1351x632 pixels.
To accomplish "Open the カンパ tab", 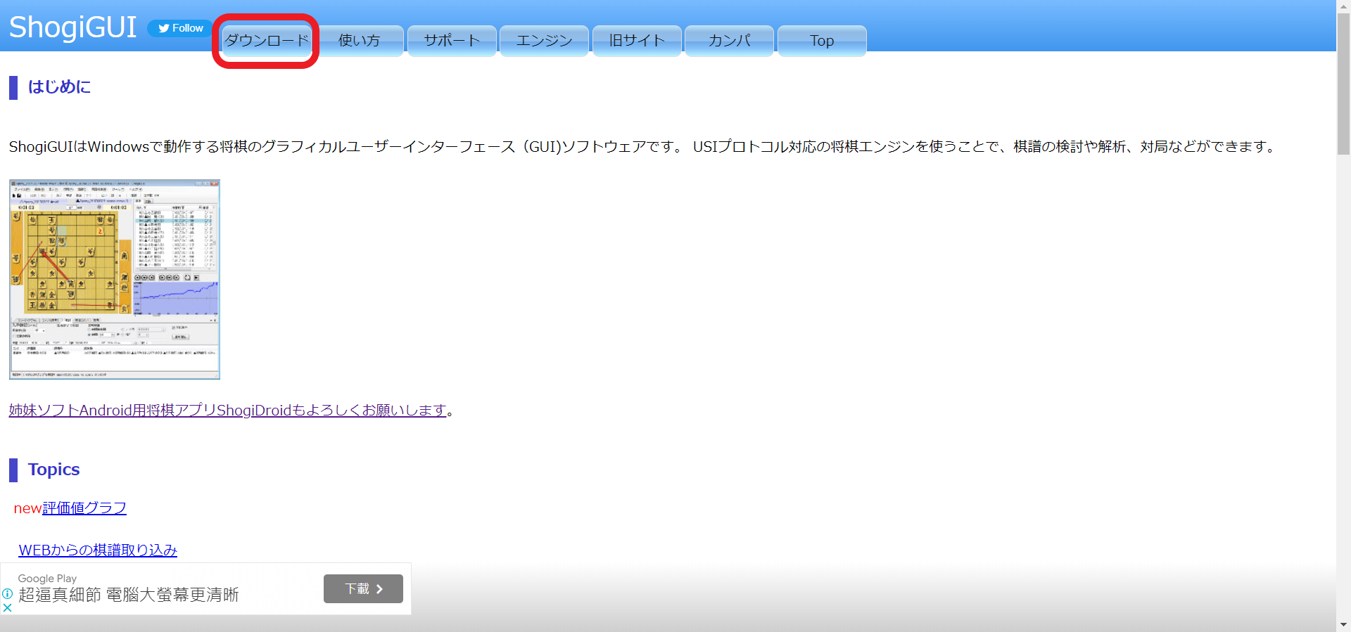I will [x=729, y=41].
